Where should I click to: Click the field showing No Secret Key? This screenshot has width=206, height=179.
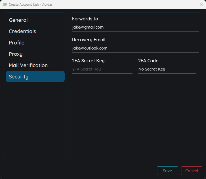tap(167, 69)
